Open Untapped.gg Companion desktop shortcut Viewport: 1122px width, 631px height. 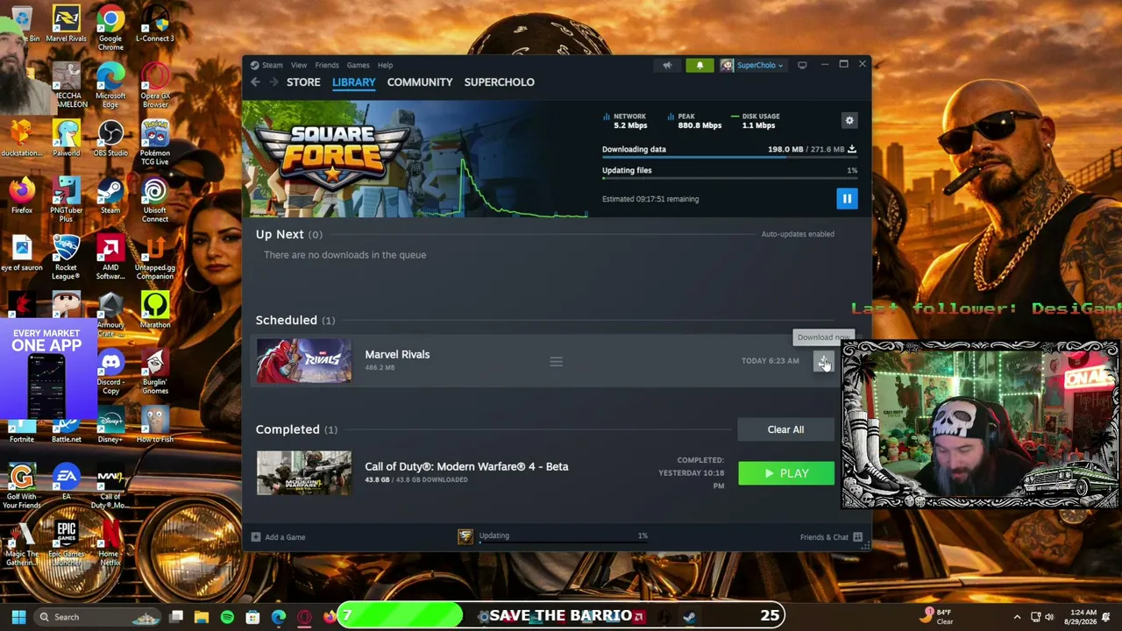tap(155, 258)
